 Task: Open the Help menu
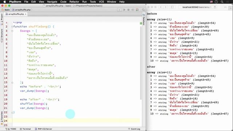122,2
